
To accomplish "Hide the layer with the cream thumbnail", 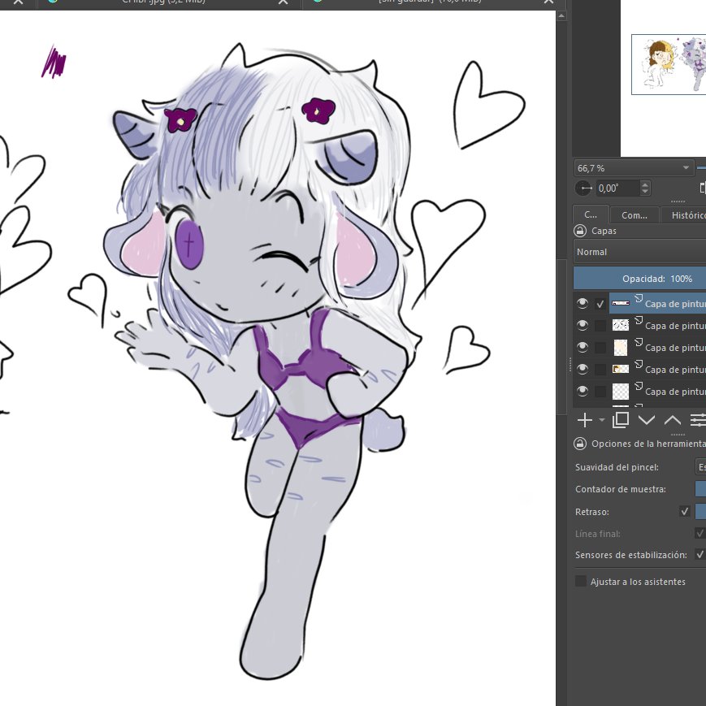I will point(583,347).
